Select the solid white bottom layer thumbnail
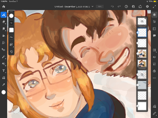The image size is (158, 118). click(x=142, y=106)
